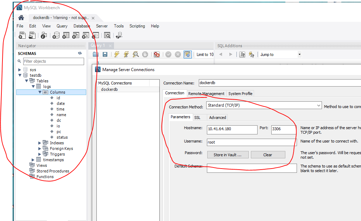Viewport: 361px width, 221px height.
Task: Go forward in SQL Additions help
Action: click(x=231, y=54)
